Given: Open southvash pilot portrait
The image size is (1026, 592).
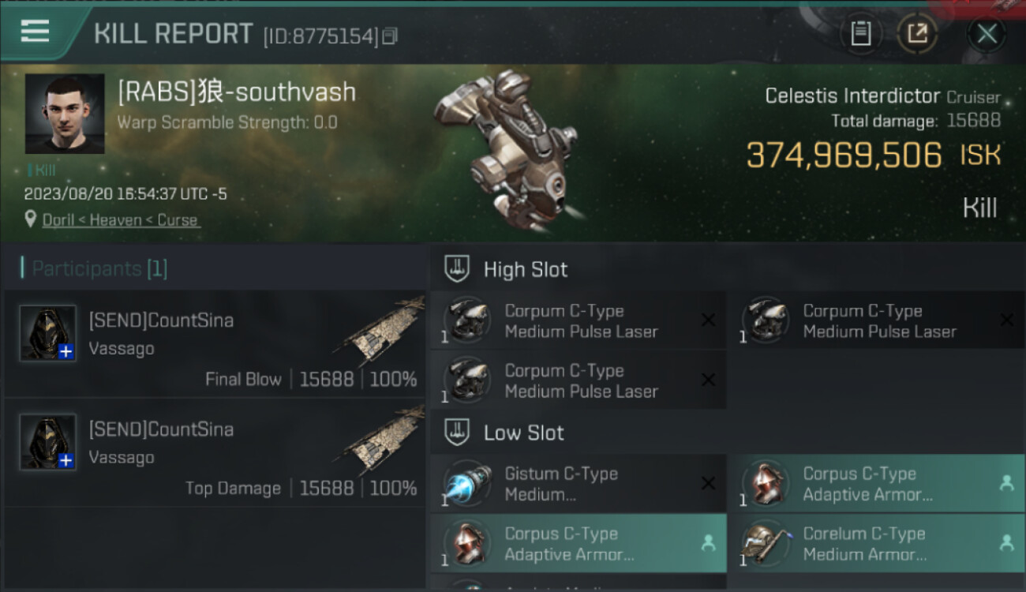Looking at the screenshot, I should [x=65, y=114].
